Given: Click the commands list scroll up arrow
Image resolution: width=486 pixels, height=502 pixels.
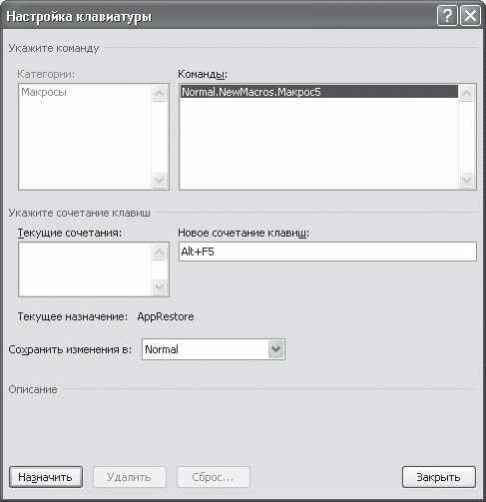Looking at the screenshot, I should [466, 94].
